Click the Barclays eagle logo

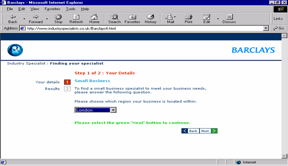(x=15, y=50)
